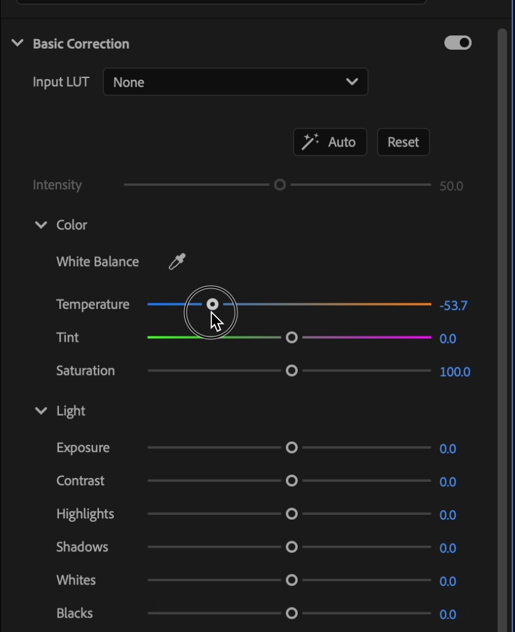Click the Shadows slider handle
Viewport: 515px width, 632px height.
tap(292, 547)
